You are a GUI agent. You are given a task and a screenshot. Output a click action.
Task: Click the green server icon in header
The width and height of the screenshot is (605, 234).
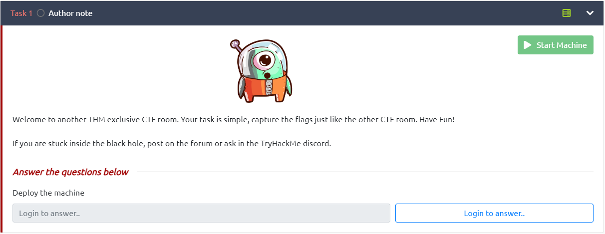coord(566,13)
